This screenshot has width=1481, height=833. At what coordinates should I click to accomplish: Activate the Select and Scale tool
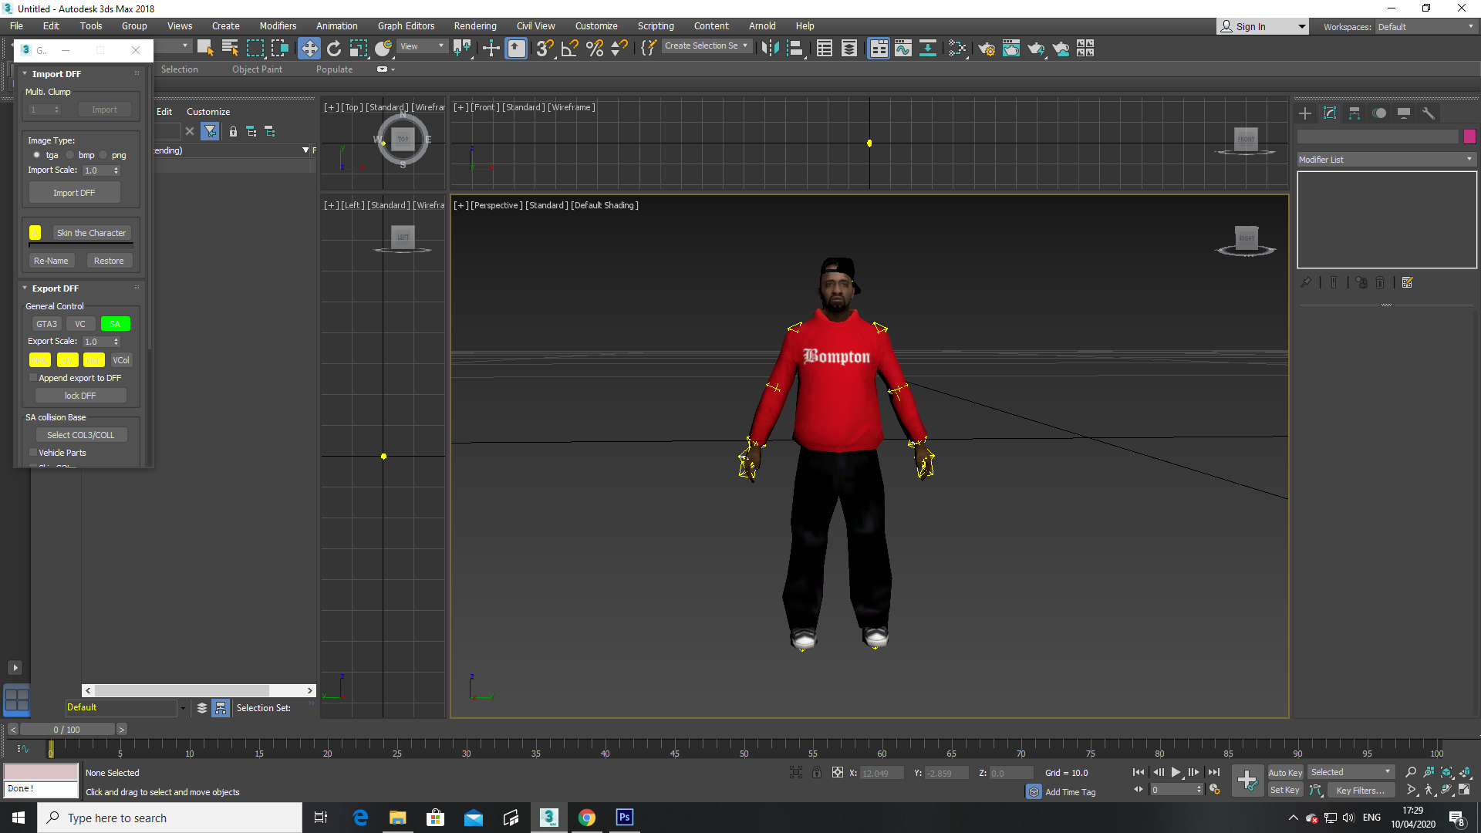359,49
